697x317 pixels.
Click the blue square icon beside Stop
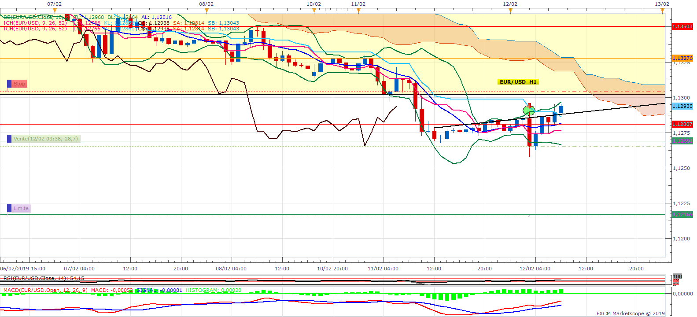pos(9,84)
